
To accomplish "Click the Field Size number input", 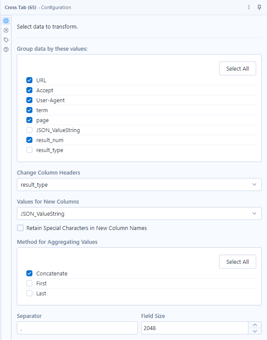I will (x=194, y=328).
